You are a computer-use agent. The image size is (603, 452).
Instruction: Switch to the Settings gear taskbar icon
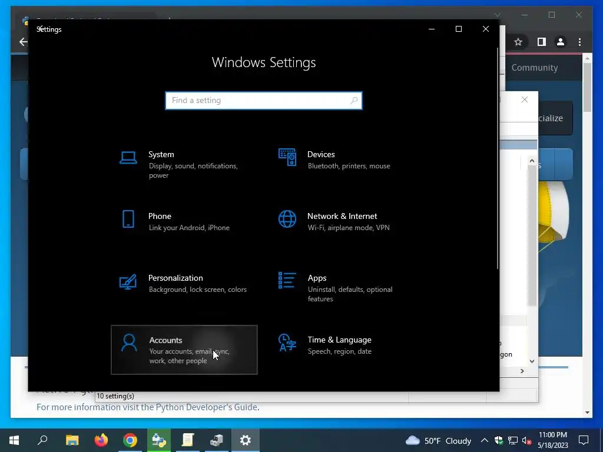pyautogui.click(x=246, y=440)
